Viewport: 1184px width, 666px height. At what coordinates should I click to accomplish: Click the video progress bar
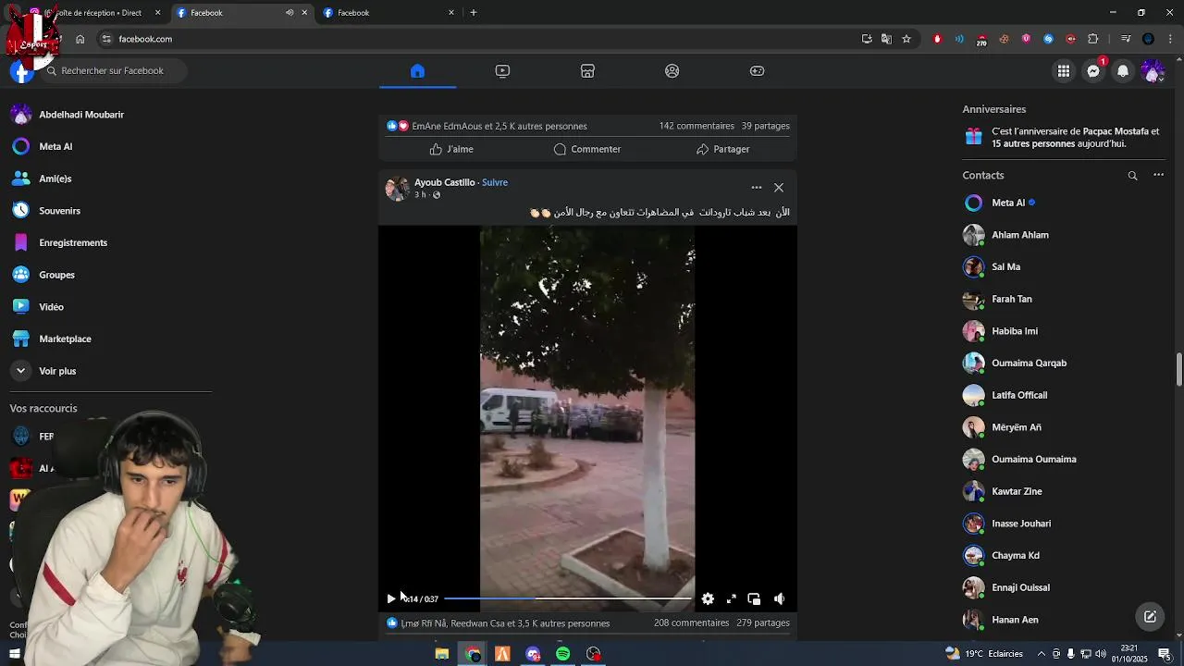568,599
